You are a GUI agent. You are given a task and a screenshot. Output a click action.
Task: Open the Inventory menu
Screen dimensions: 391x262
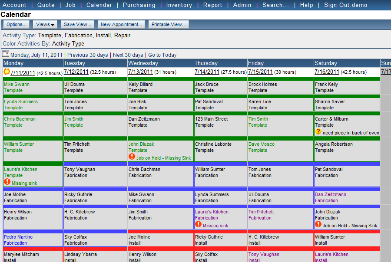point(179,5)
